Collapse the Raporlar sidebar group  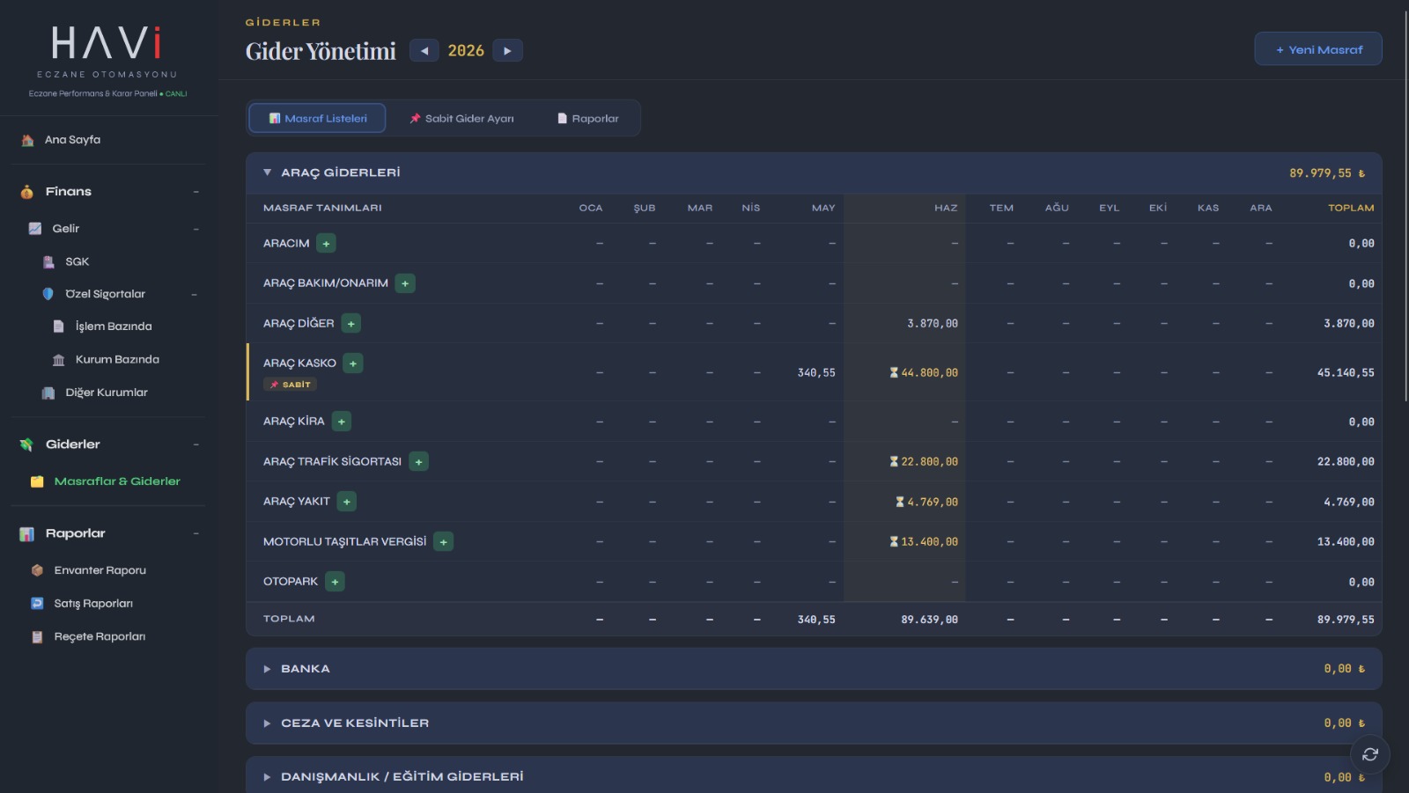[195, 533]
